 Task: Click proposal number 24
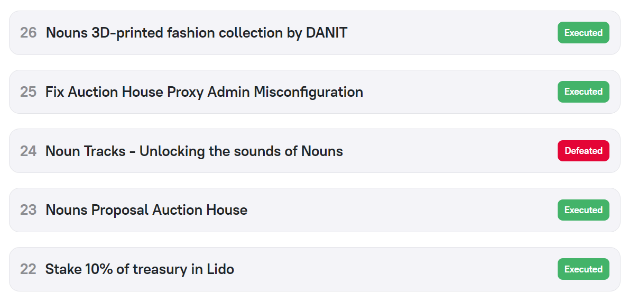pos(29,151)
